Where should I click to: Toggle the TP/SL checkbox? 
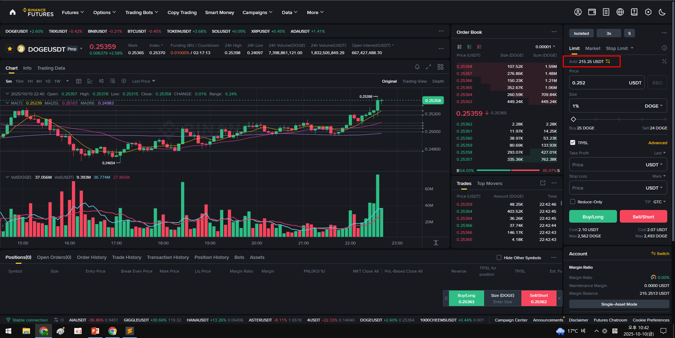pyautogui.click(x=573, y=142)
